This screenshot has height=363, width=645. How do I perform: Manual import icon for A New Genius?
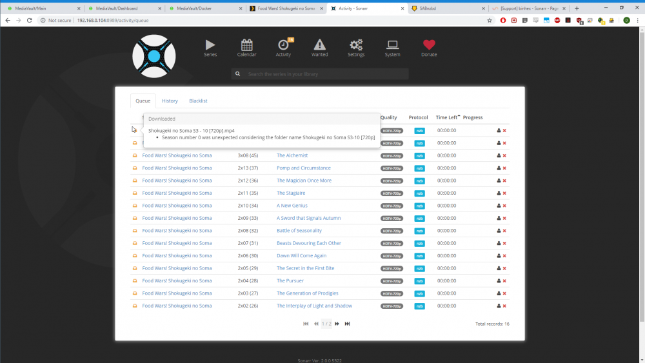(499, 206)
